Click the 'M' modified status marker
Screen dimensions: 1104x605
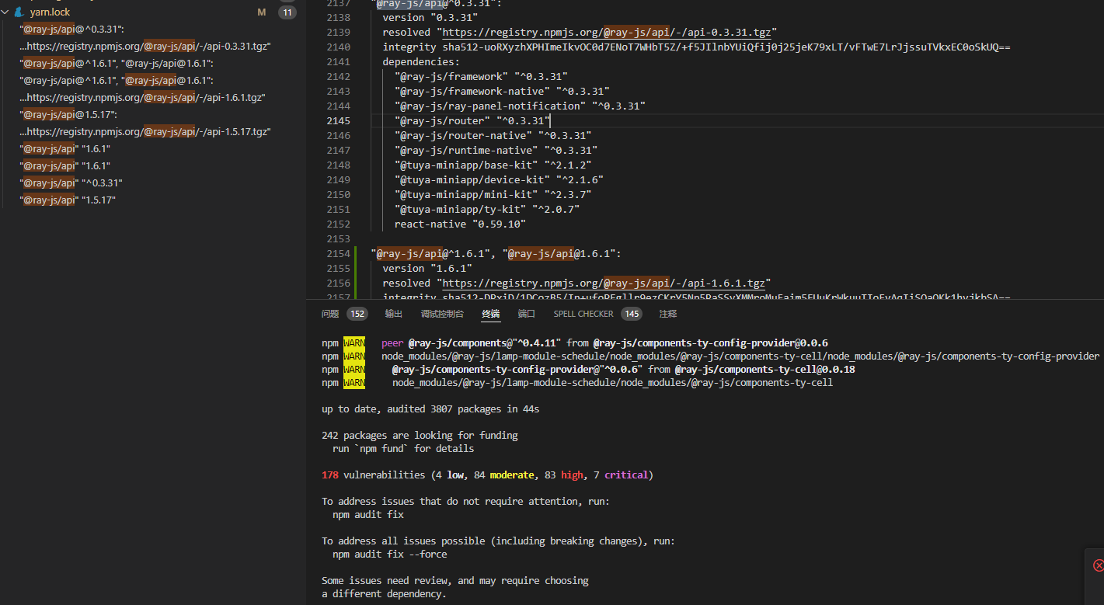262,12
